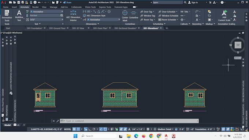Expand the Dimensions panel
The width and height of the screenshot is (249, 140).
coord(92,24)
